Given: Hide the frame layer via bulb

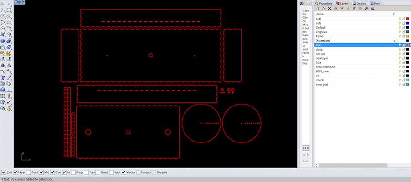Looking at the screenshot, I should [x=400, y=36].
